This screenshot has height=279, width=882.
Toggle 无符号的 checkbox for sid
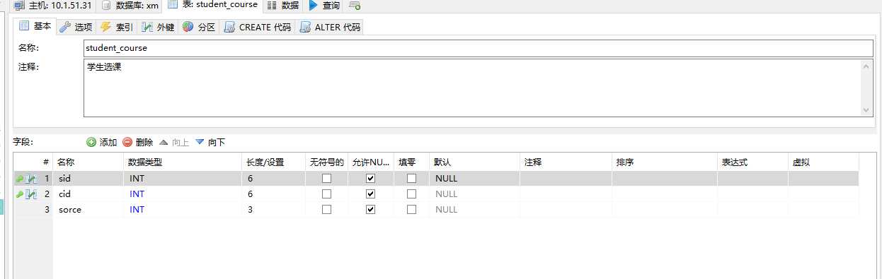(326, 179)
